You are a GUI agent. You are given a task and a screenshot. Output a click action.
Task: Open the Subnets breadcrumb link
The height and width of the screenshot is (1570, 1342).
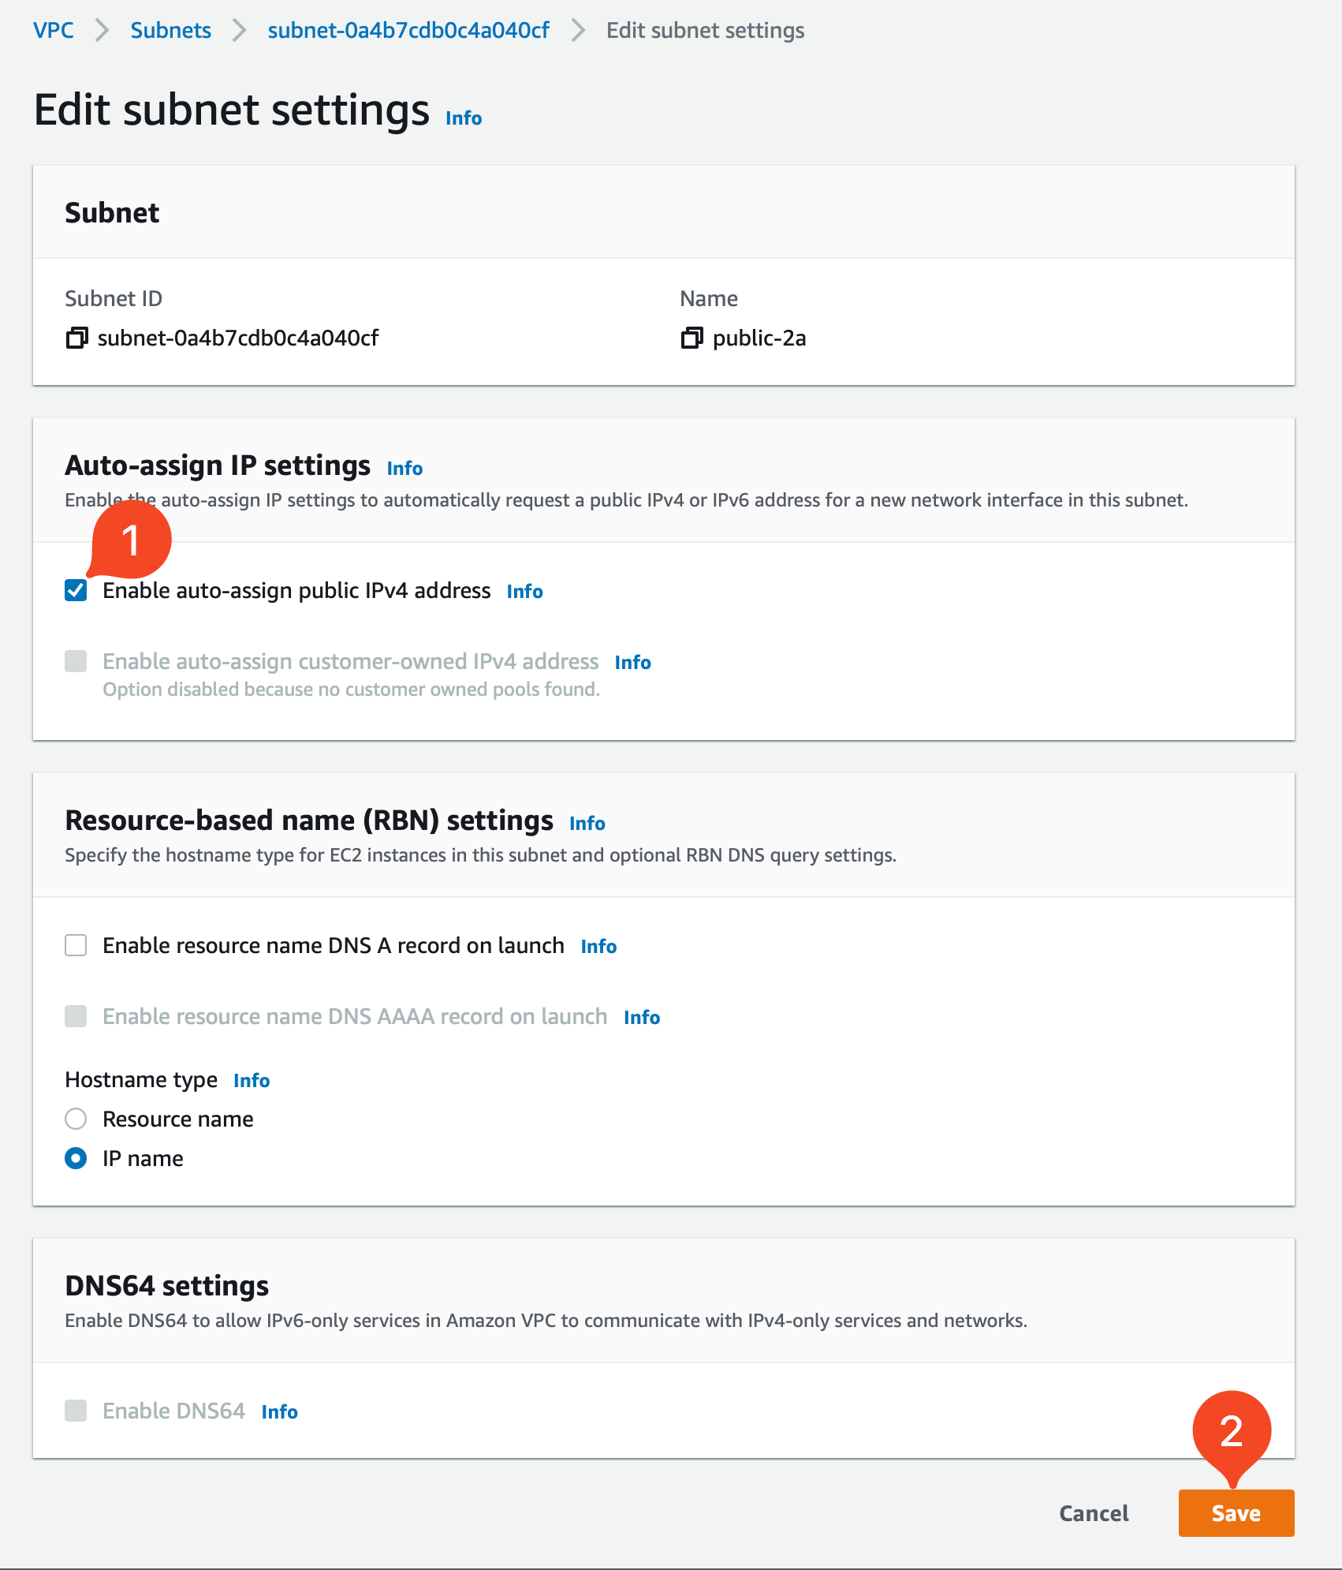pos(170,30)
